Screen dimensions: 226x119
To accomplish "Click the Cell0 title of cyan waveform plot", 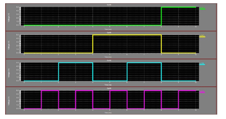I will tap(109, 60).
